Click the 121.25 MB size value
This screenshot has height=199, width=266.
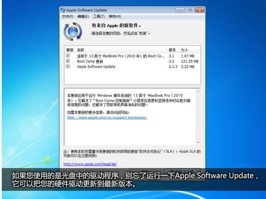[x=190, y=61]
